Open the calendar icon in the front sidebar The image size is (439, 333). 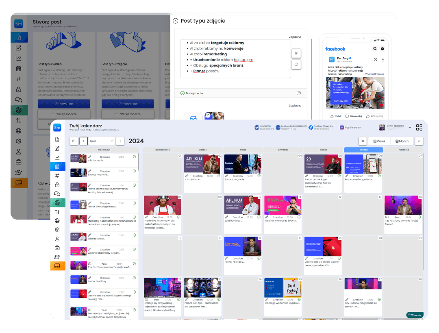coord(57,167)
